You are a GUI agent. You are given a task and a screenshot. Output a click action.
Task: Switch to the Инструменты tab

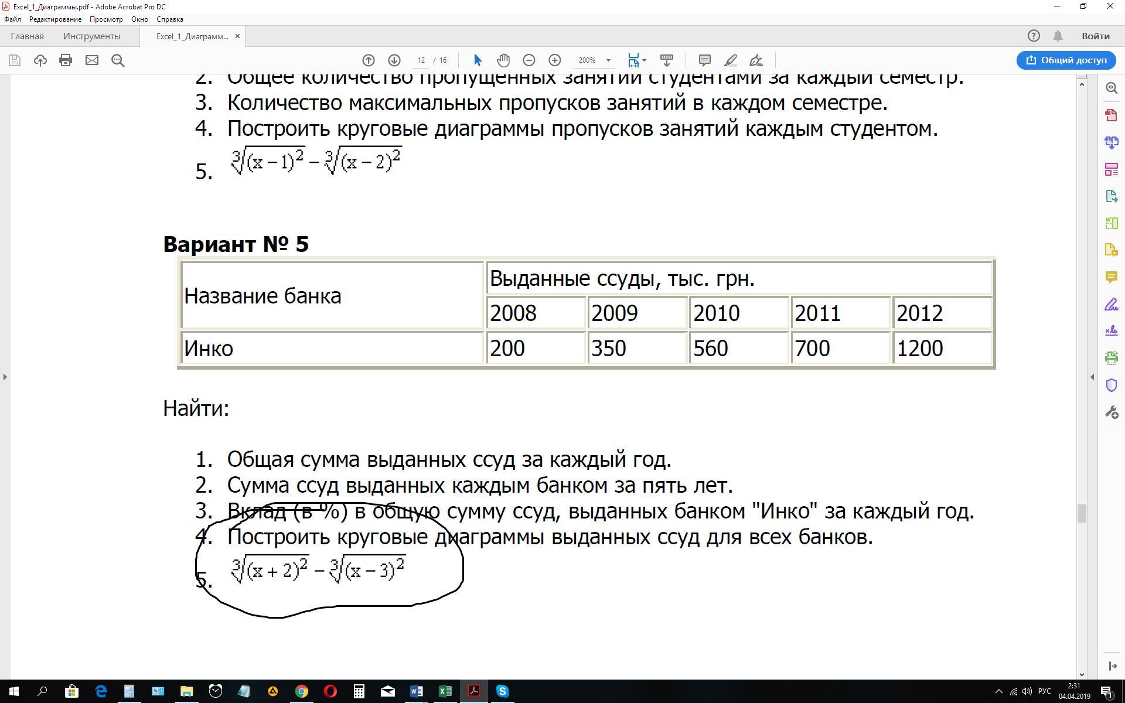tap(92, 36)
